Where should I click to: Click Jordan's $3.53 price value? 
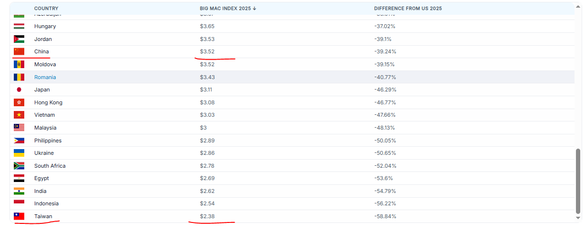coord(207,39)
